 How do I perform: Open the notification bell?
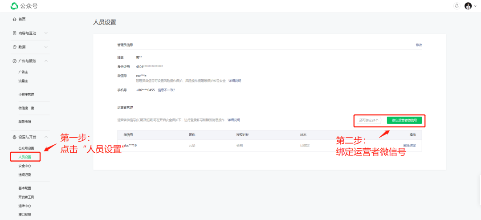click(x=457, y=6)
